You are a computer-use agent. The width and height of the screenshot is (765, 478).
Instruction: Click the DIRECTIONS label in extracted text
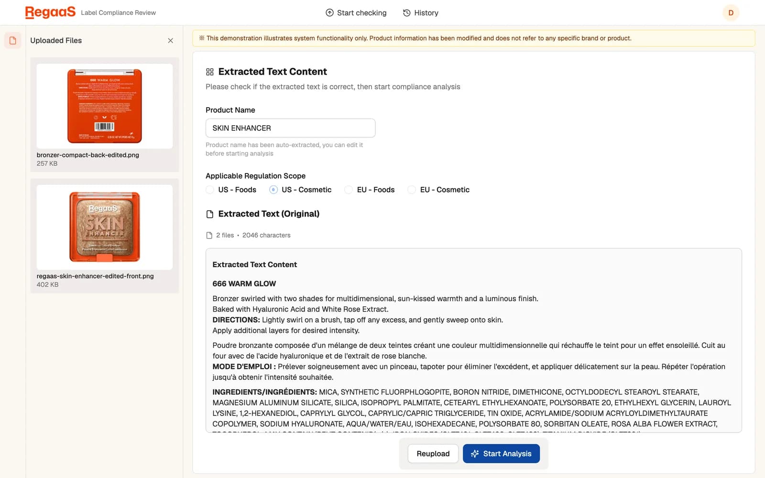[236, 320]
